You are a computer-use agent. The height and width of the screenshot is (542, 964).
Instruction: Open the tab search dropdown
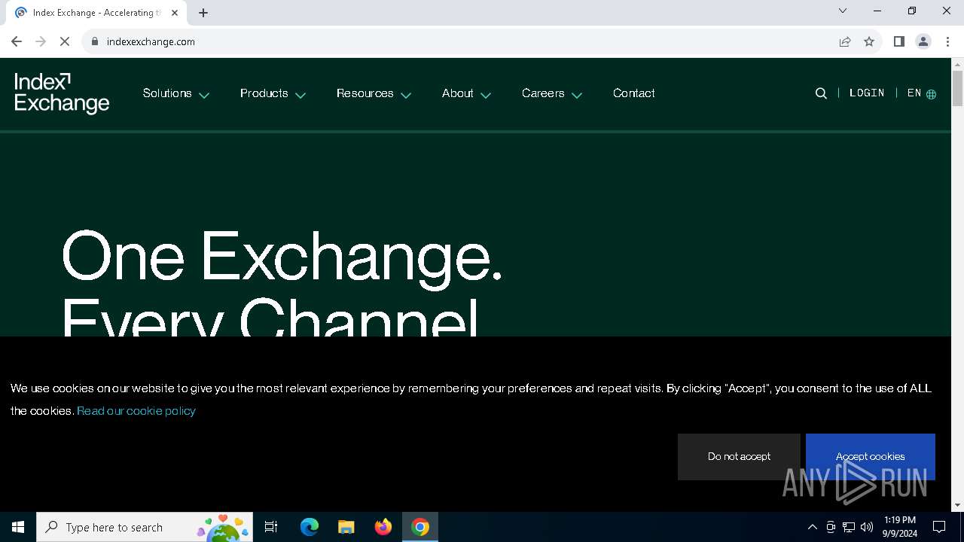click(x=843, y=11)
